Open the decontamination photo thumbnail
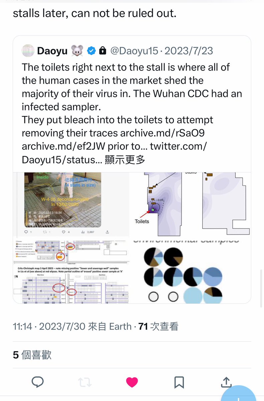 (x=71, y=204)
